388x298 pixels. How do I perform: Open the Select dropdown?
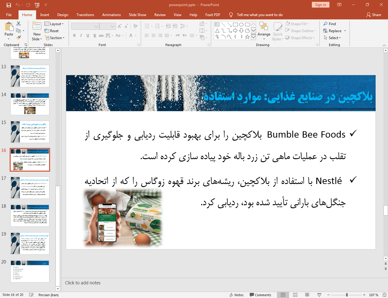[x=332, y=38]
